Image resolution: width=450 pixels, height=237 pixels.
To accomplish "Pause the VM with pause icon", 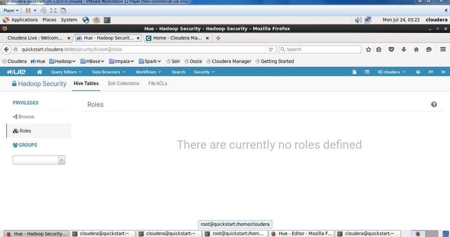I will point(28,11).
